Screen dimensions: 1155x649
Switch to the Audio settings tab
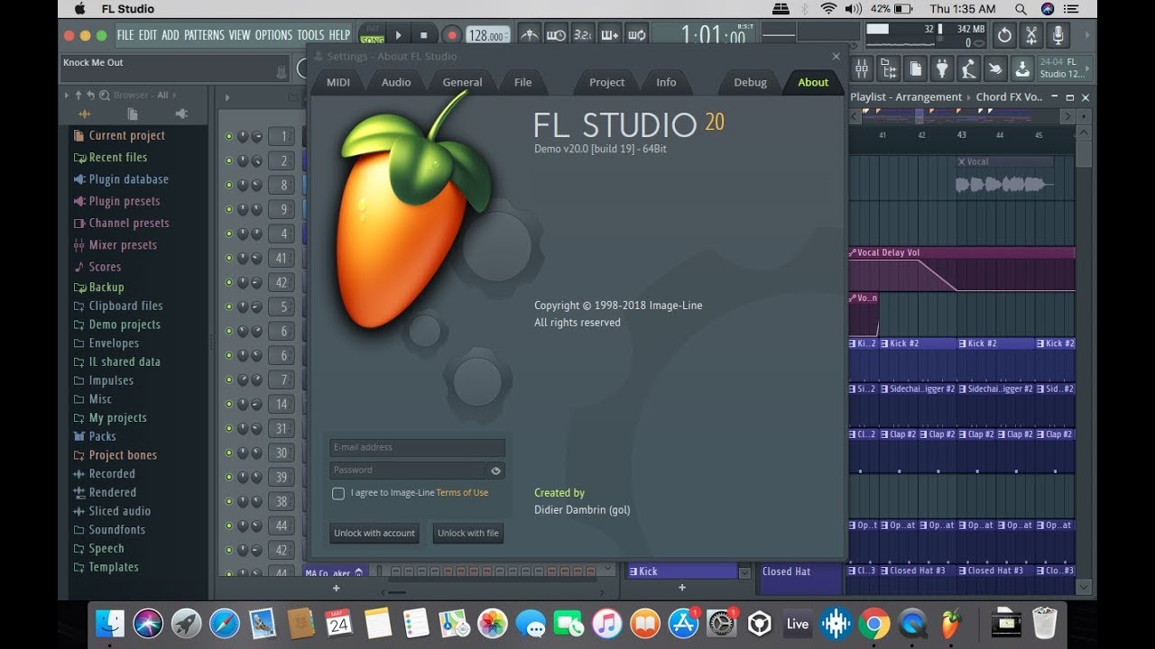[396, 82]
